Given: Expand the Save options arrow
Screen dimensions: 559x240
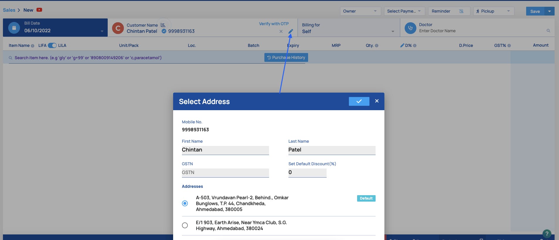Looking at the screenshot, I should coord(550,11).
